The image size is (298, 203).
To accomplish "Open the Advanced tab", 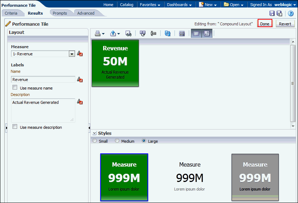I will [x=86, y=13].
